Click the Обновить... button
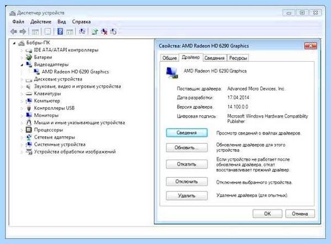The height and width of the screenshot is (244, 331). click(x=186, y=147)
